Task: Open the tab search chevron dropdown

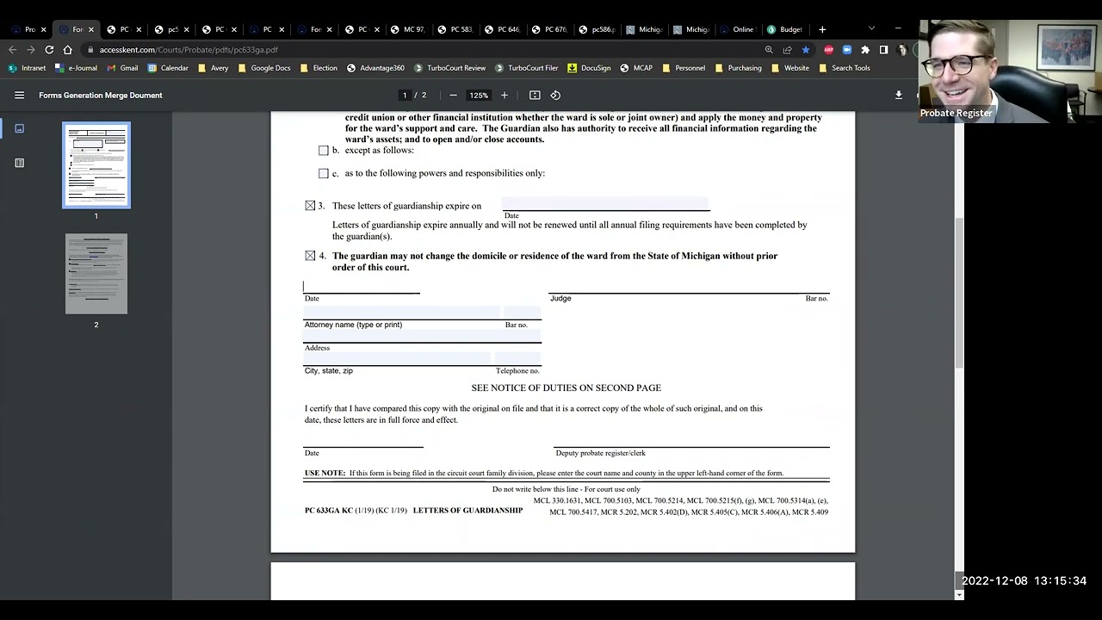Action: [x=871, y=29]
